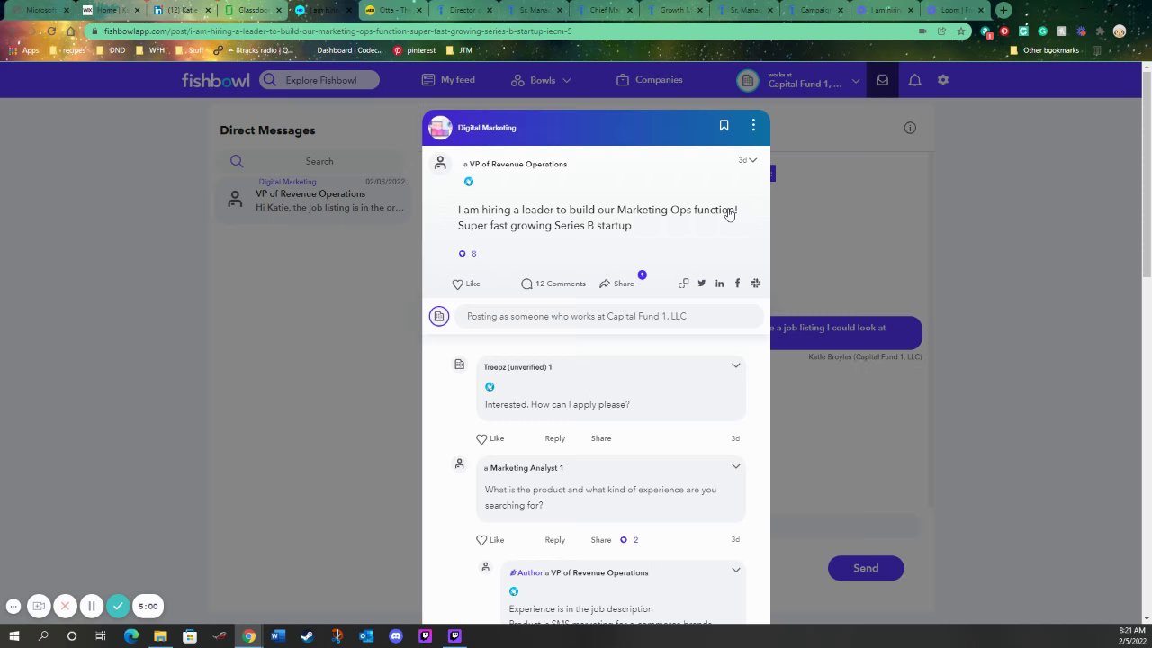The image size is (1152, 648).
Task: Bookmark the Digital Marketing post
Action: [x=724, y=126]
